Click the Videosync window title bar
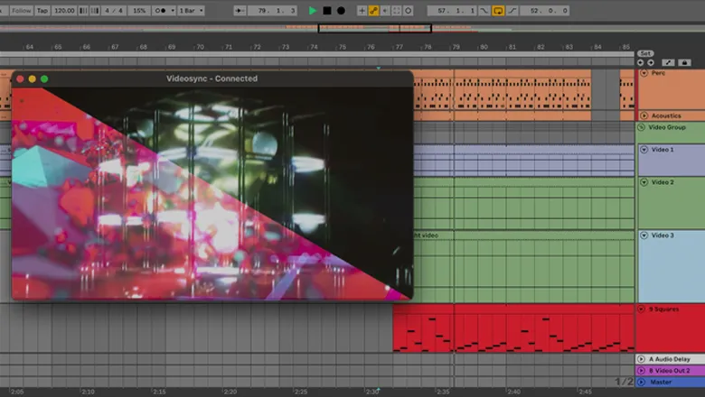705x397 pixels. pos(211,78)
